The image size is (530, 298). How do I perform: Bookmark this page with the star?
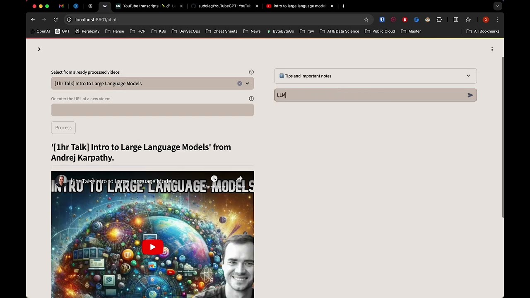point(366,19)
